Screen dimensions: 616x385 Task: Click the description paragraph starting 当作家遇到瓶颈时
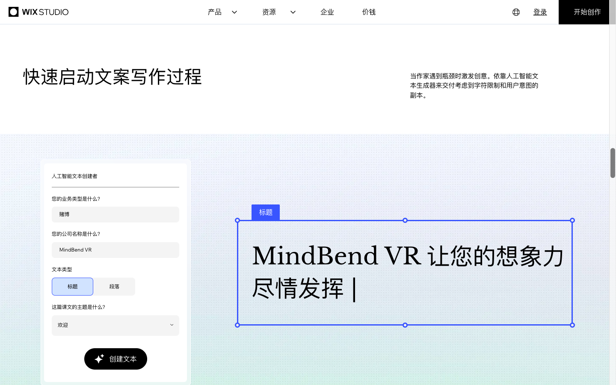(474, 86)
